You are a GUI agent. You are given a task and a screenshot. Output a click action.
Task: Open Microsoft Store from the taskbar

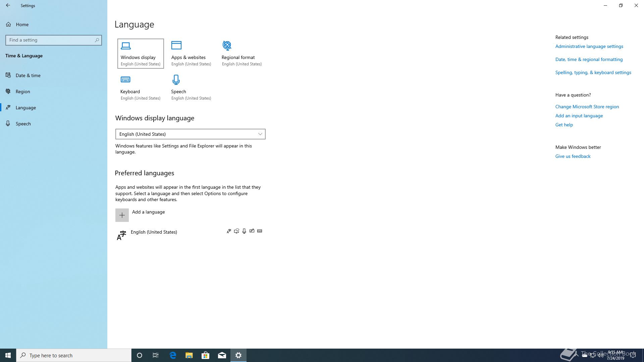point(205,355)
